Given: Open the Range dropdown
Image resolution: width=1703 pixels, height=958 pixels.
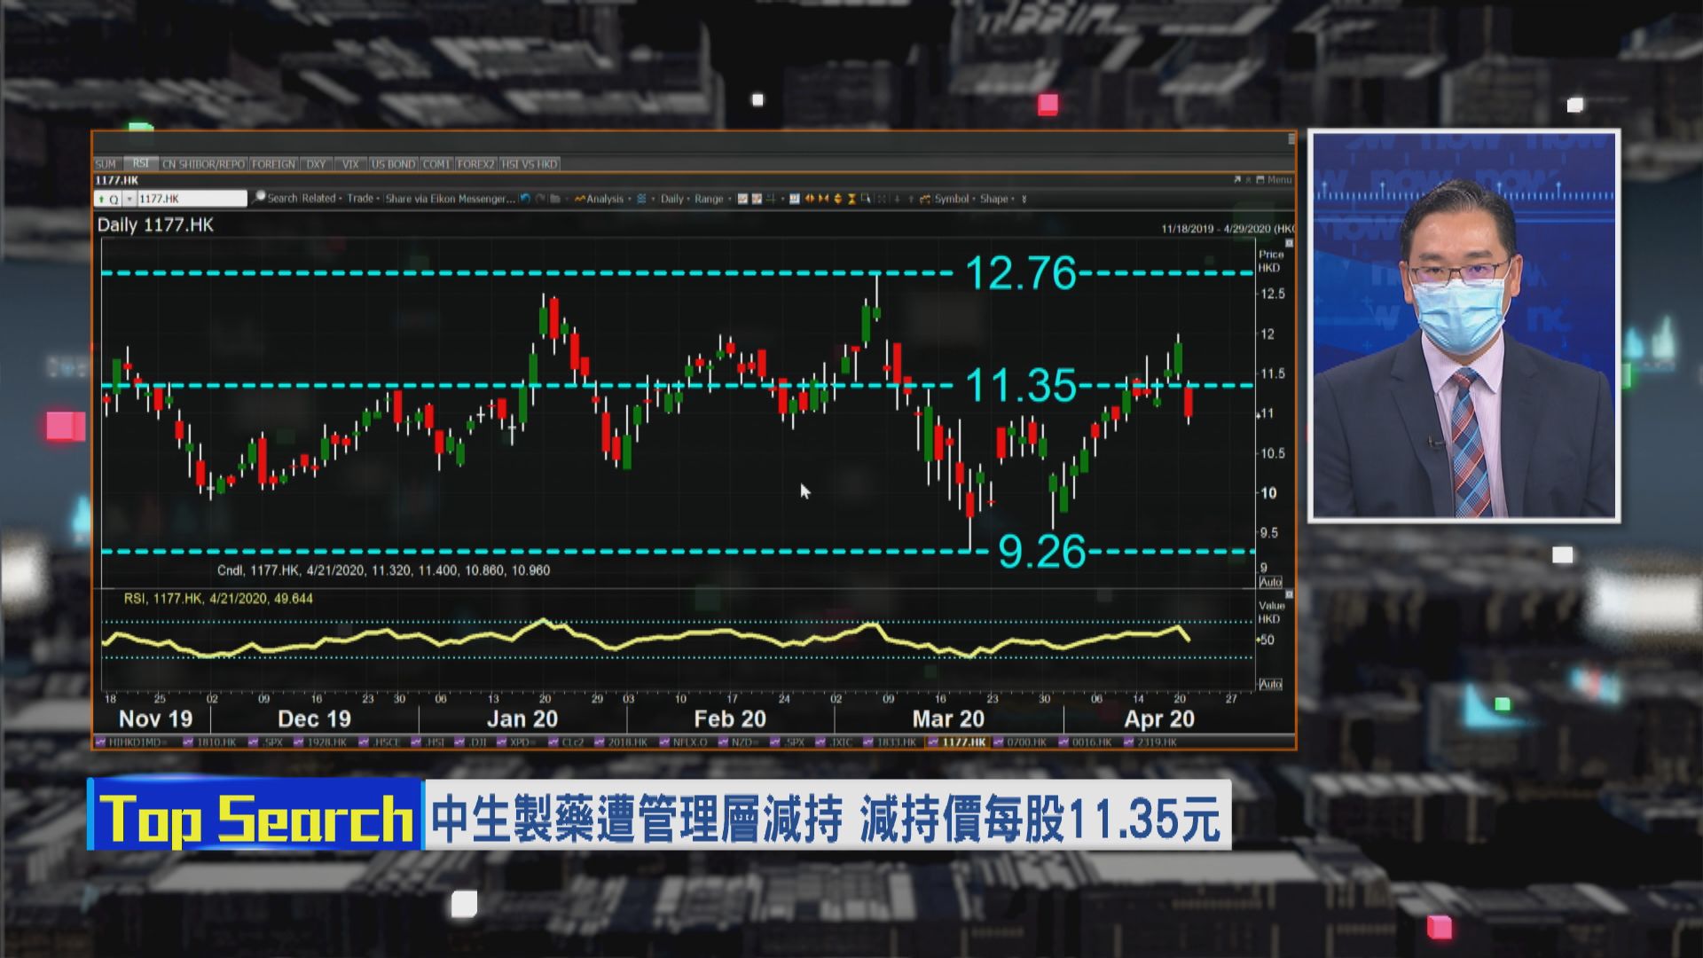Looking at the screenshot, I should coord(710,198).
